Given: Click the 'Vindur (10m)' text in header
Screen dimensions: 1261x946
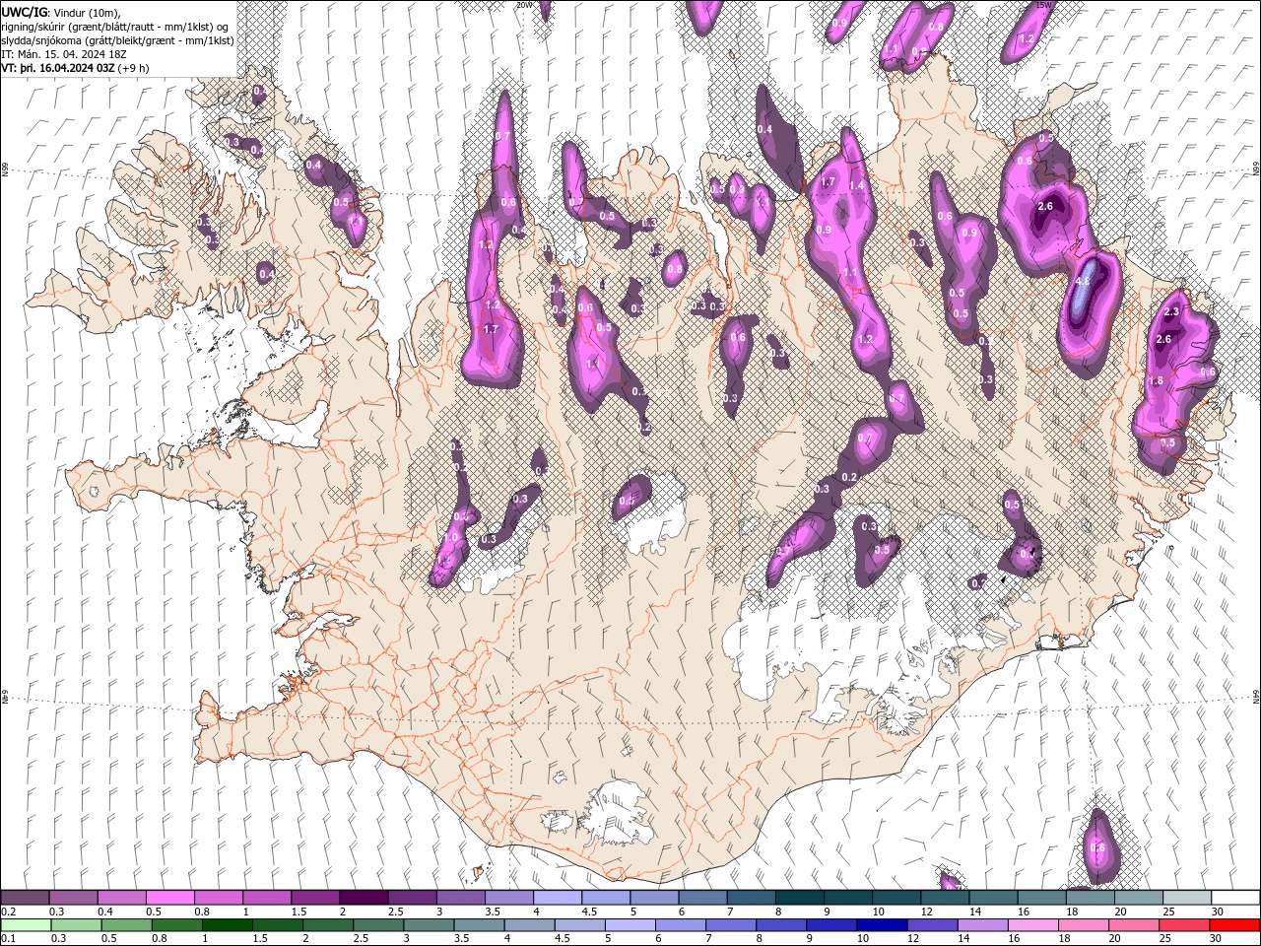Looking at the screenshot, I should click(85, 12).
